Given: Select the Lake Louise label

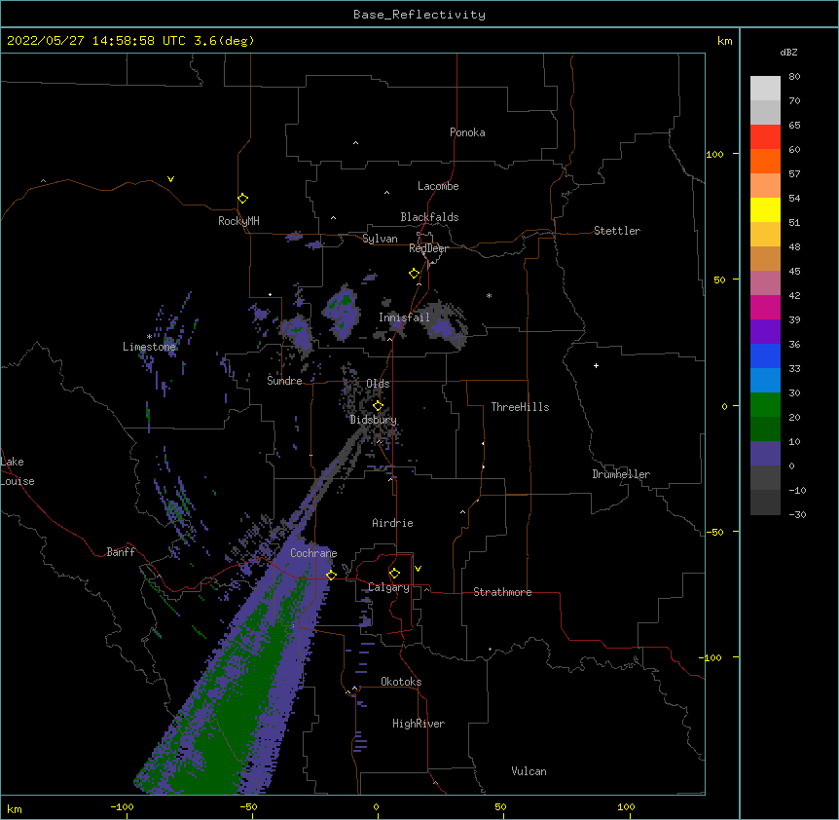Looking at the screenshot, I should coord(18,471).
